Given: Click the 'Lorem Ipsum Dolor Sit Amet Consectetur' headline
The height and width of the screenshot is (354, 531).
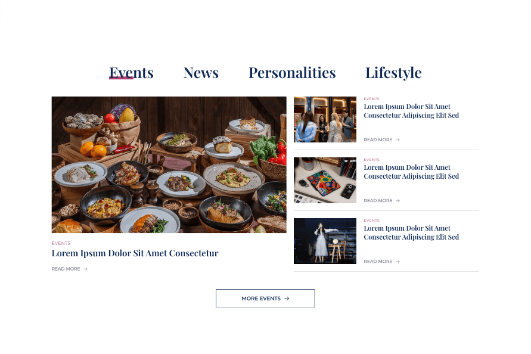Looking at the screenshot, I should (135, 253).
